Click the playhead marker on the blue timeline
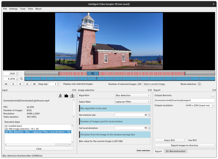 [97, 78]
